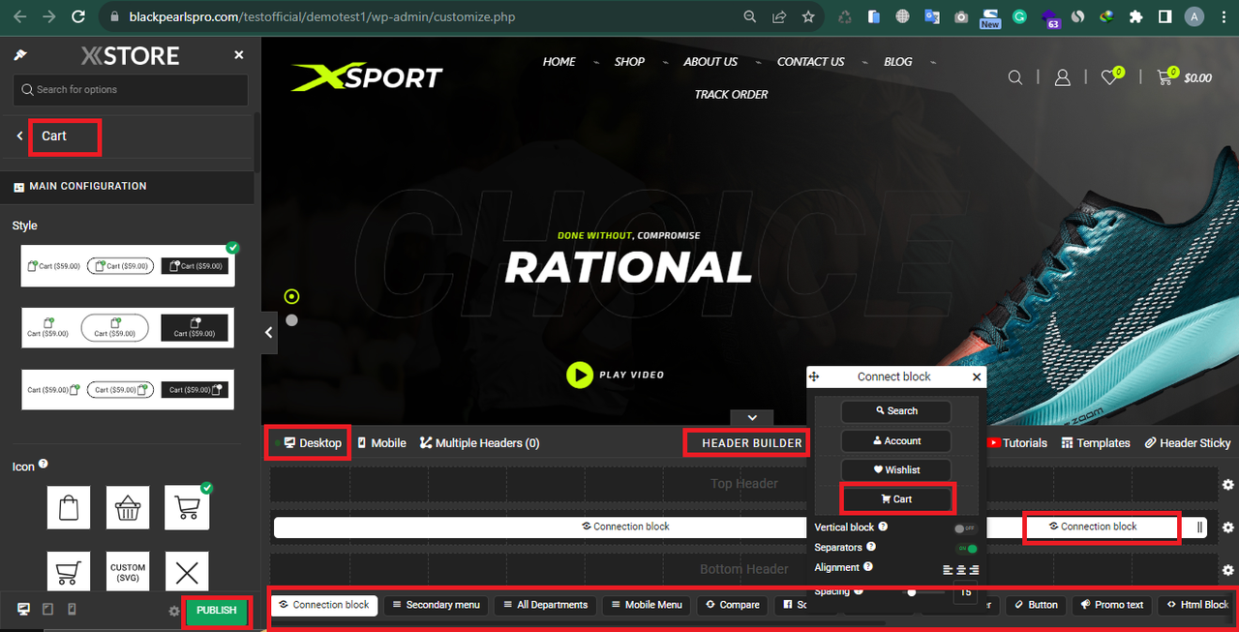This screenshot has width=1239, height=632.
Task: Collapse the customizer sidebar with arrow
Action: pos(269,332)
